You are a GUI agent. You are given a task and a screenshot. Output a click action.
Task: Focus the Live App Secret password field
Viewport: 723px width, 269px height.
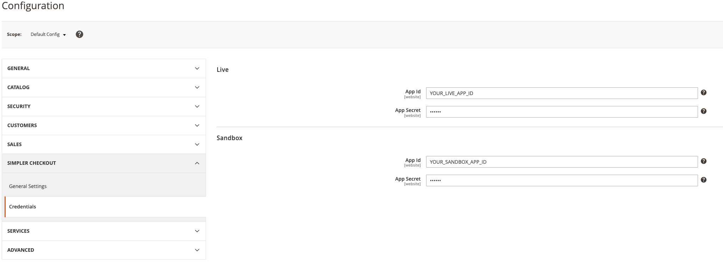click(562, 112)
